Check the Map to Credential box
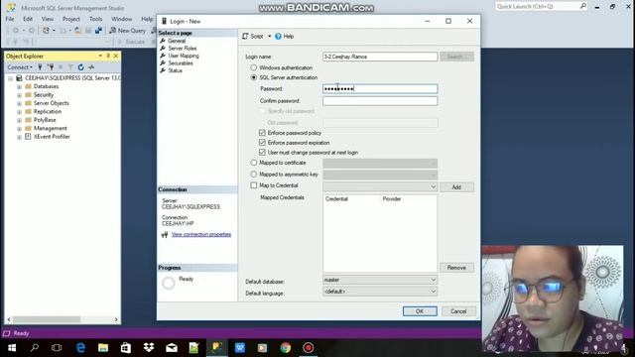The image size is (635, 357). [x=254, y=185]
